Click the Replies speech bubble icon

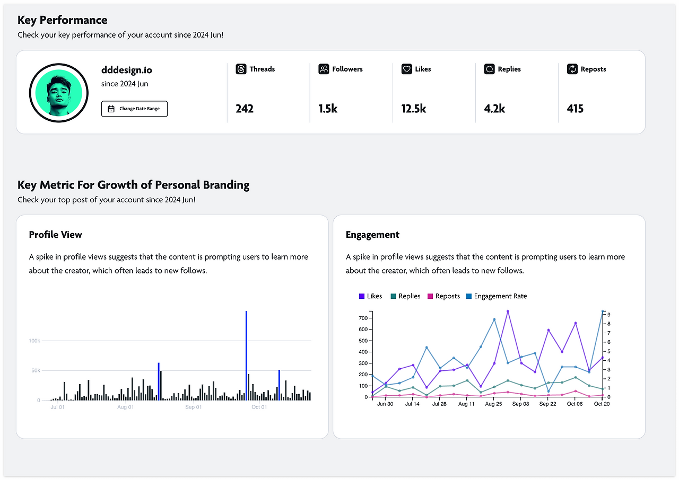[489, 69]
